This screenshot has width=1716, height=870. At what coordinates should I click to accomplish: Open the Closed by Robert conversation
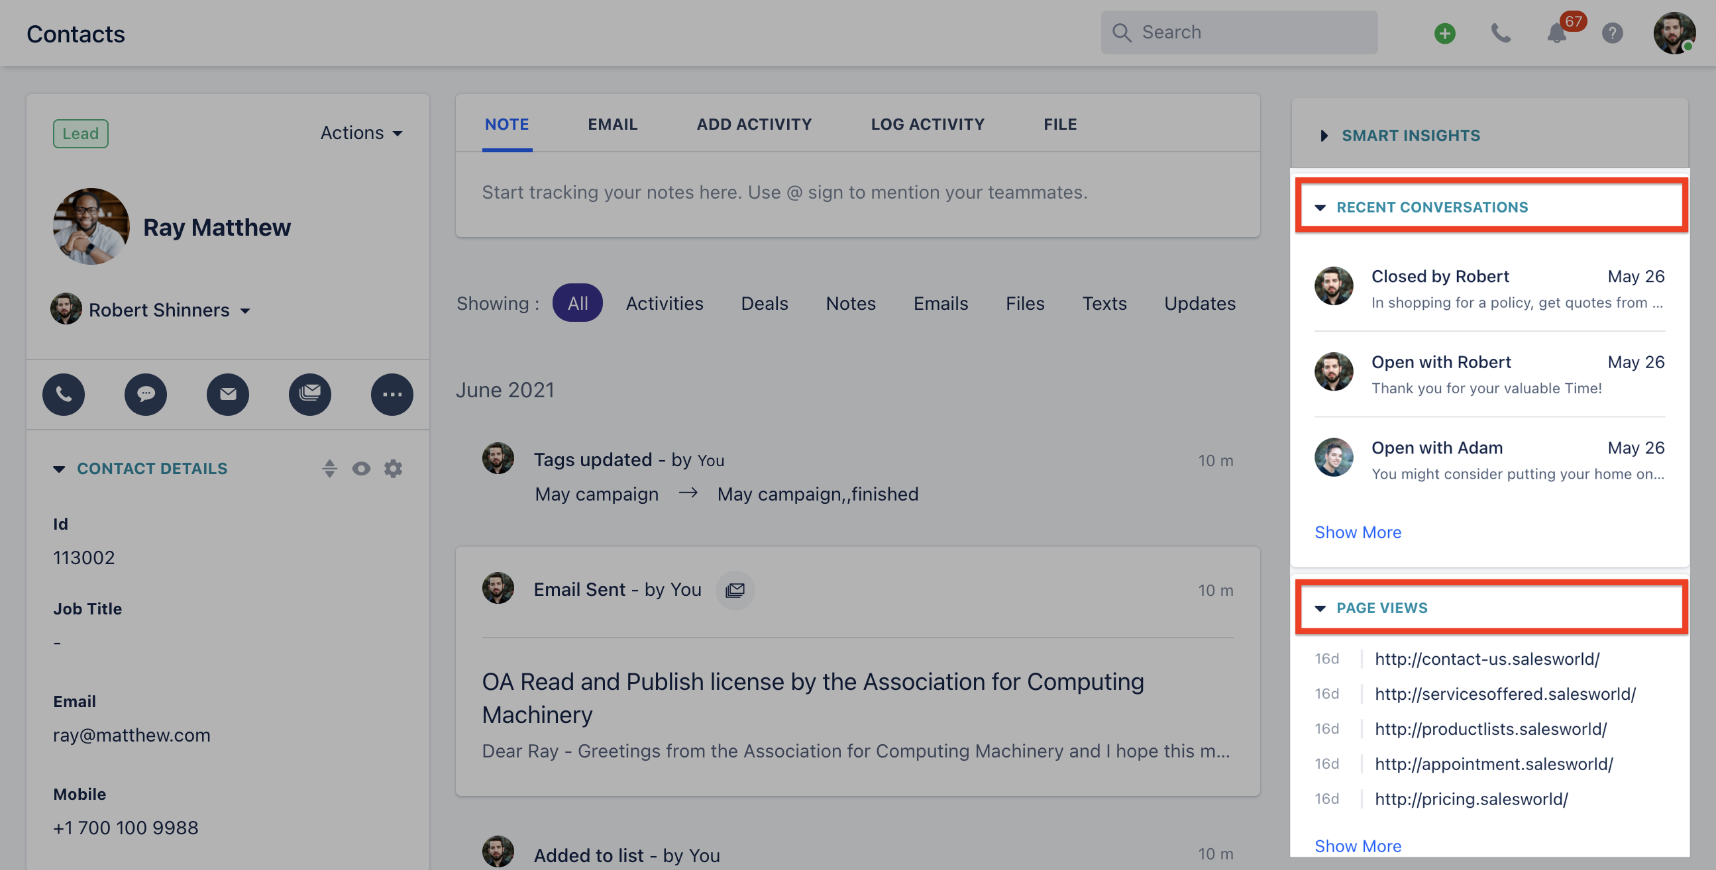1489,289
